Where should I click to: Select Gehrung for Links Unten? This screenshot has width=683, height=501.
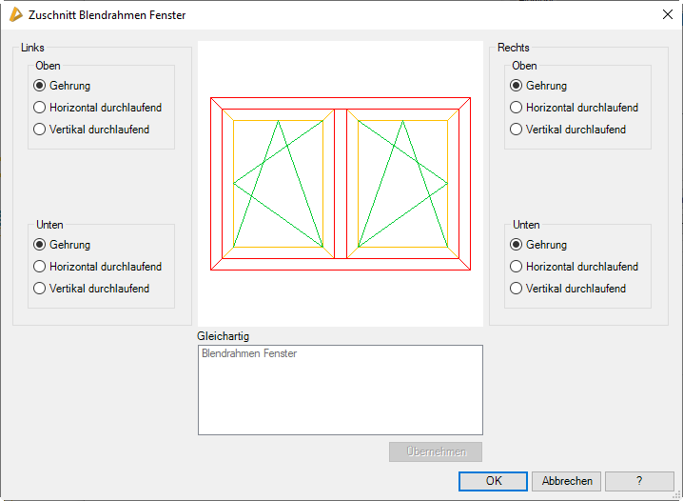coord(40,245)
